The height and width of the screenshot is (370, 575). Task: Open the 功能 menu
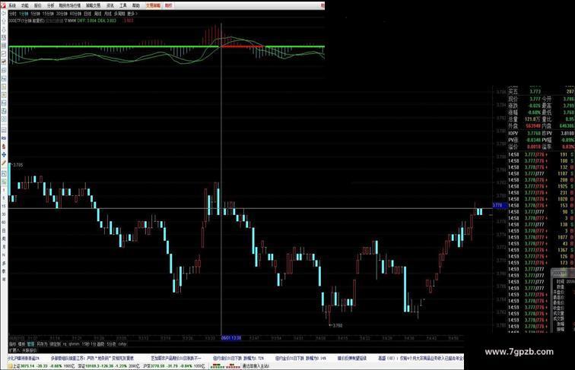[24, 5]
